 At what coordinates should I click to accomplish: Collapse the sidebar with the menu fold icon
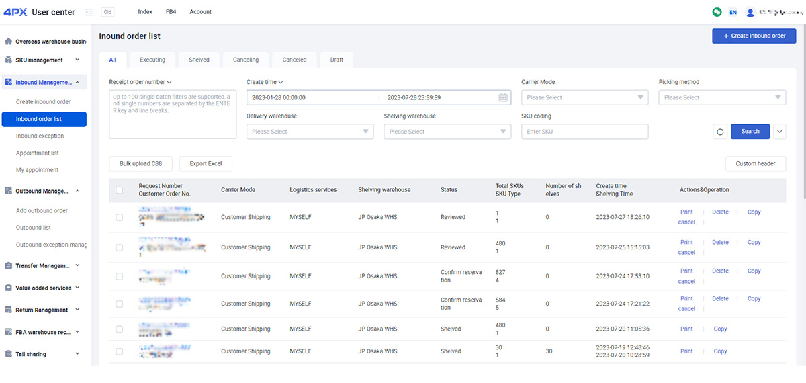point(90,12)
